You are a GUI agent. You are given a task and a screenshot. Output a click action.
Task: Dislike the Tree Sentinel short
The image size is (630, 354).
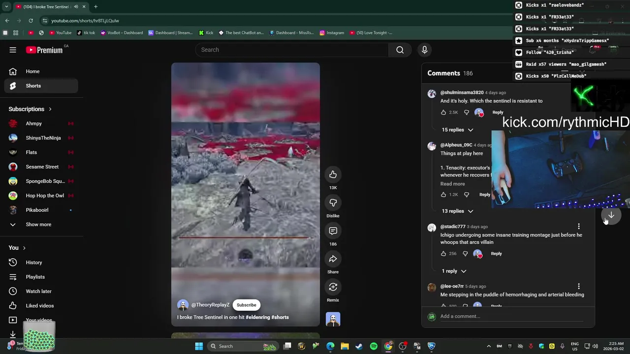[333, 203]
